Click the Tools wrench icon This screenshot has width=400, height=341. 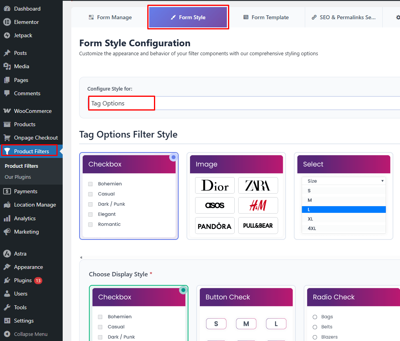point(7,307)
